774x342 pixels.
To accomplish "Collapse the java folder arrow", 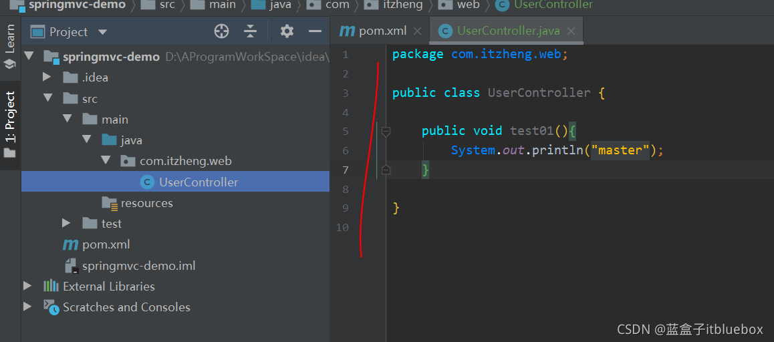I will pos(86,140).
